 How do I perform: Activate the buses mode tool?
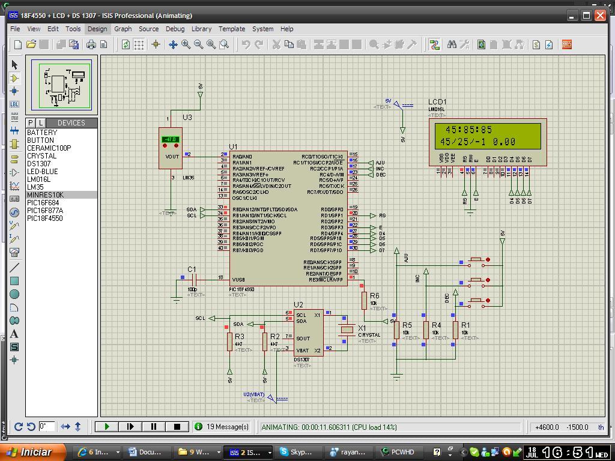(14, 130)
